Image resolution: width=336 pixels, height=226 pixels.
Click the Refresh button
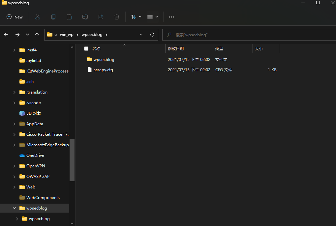[152, 35]
